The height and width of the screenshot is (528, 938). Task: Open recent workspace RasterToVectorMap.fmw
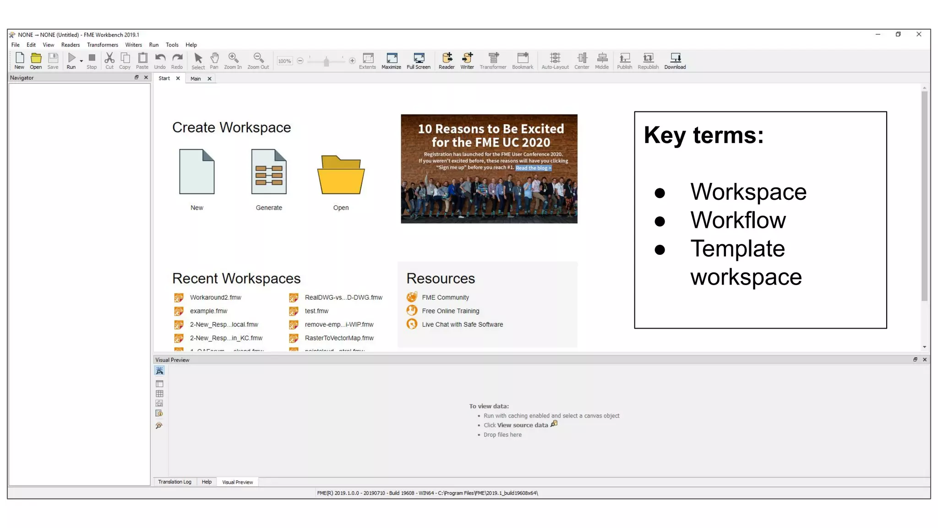click(x=339, y=338)
